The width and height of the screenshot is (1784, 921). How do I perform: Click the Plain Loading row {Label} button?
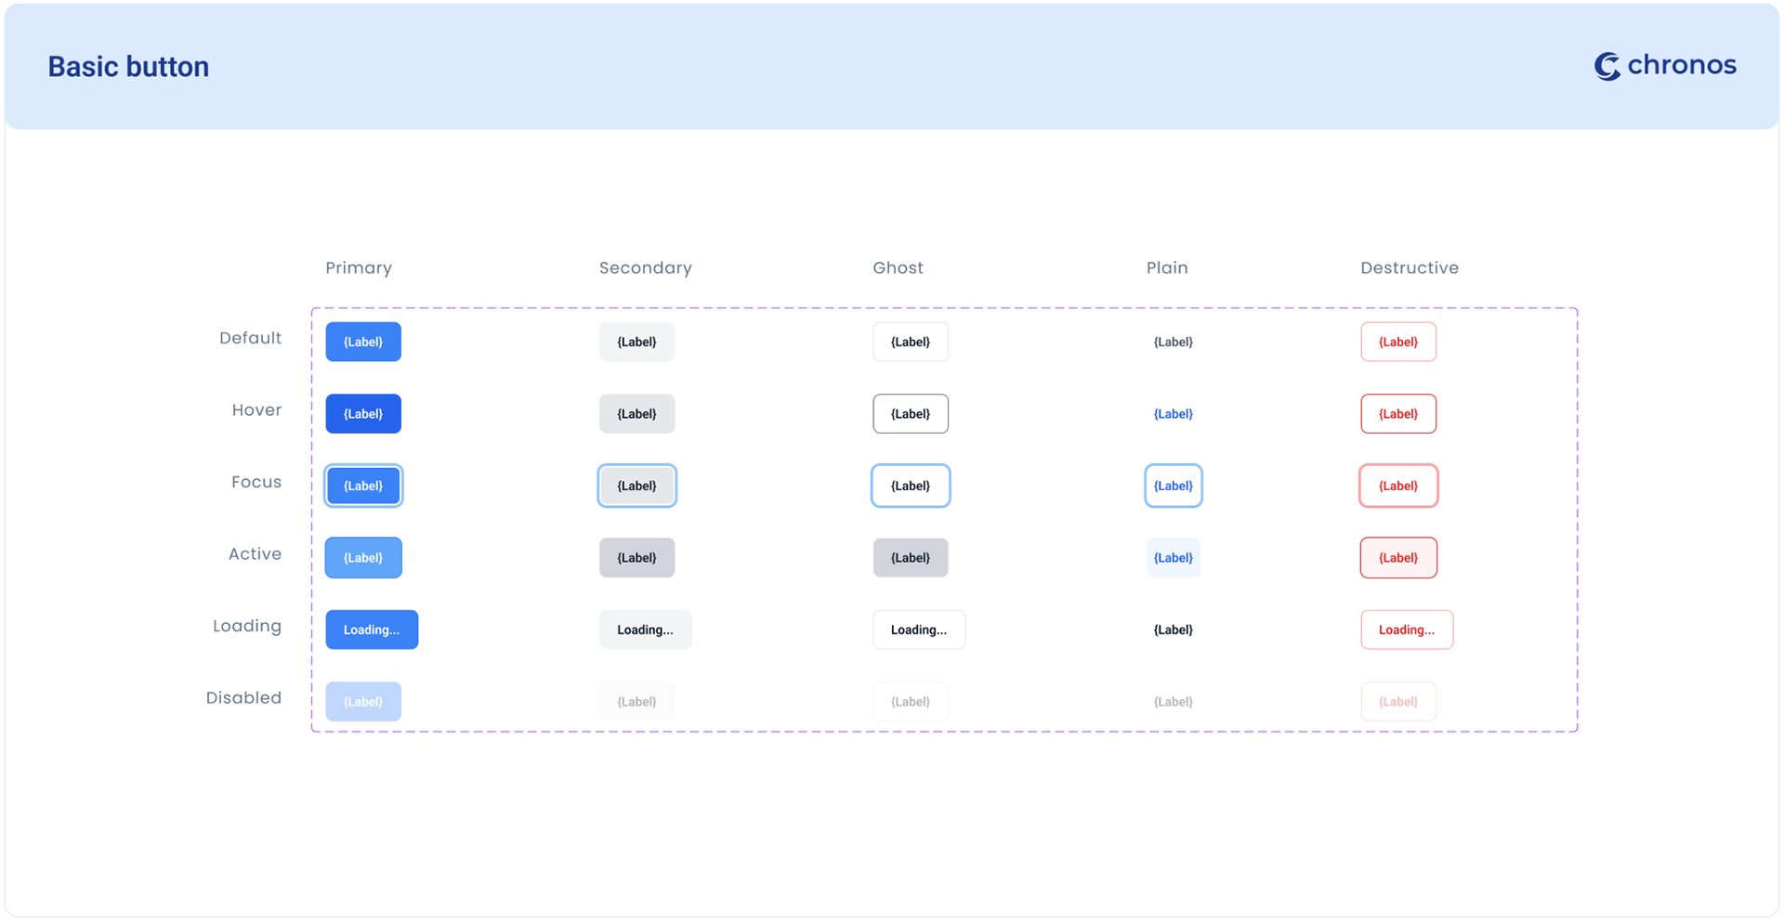tap(1173, 629)
